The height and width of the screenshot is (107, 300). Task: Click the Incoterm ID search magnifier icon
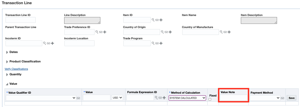pyautogui.click(x=45, y=43)
